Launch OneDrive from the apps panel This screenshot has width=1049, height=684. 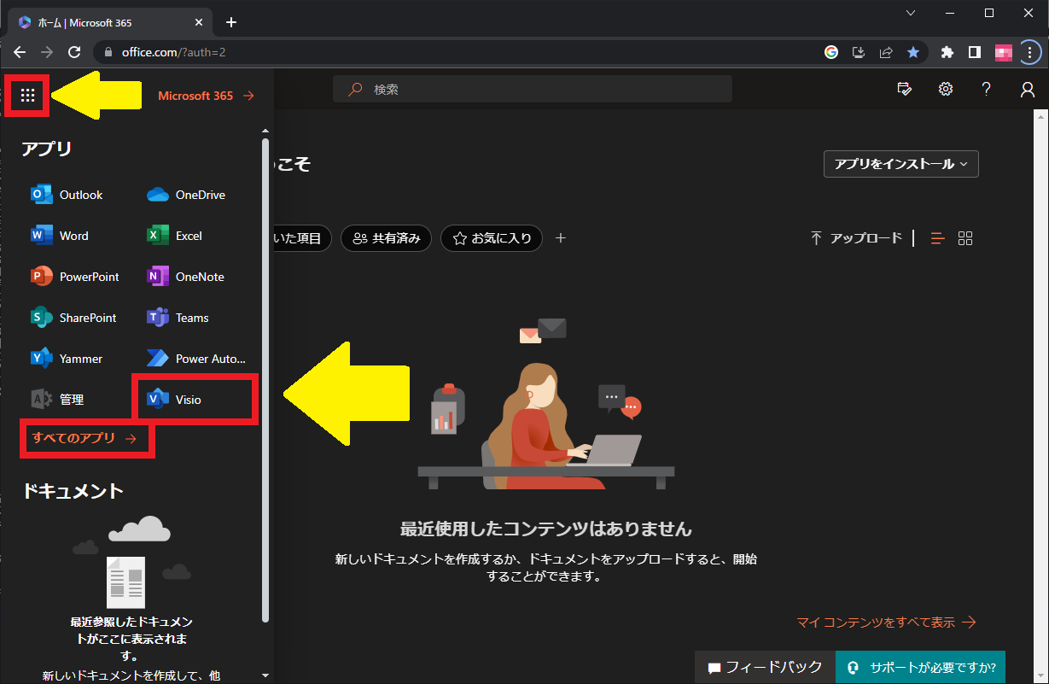[186, 195]
